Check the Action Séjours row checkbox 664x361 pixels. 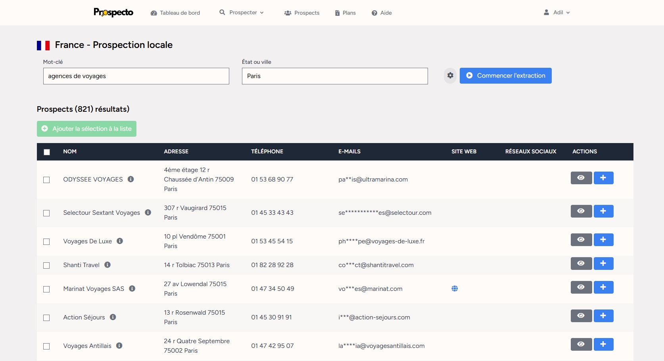46,318
